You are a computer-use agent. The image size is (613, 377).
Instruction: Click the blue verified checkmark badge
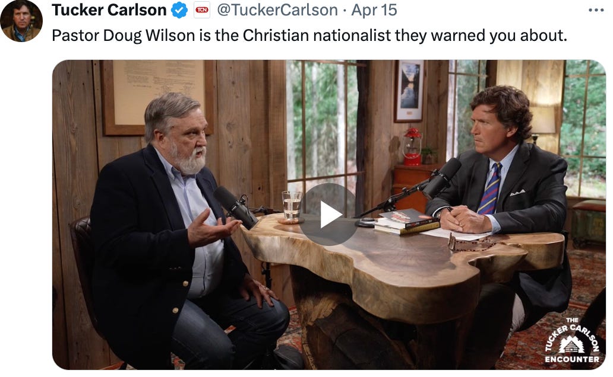(x=179, y=10)
